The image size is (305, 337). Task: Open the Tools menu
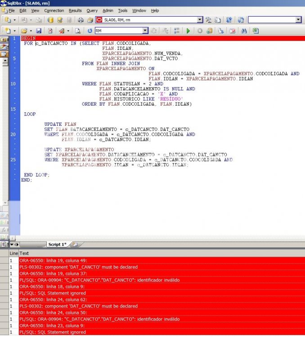(122, 10)
